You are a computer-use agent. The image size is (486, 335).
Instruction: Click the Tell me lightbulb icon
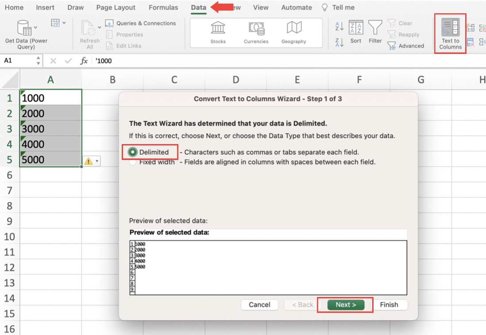click(x=324, y=8)
